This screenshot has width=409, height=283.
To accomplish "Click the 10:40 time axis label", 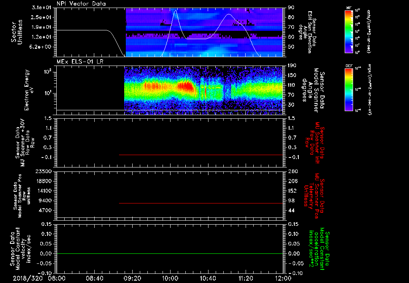I will [x=208, y=279].
